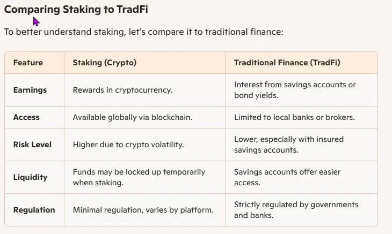The width and height of the screenshot is (392, 234).
Task: Select the "Access" row label
Action: pos(26,117)
